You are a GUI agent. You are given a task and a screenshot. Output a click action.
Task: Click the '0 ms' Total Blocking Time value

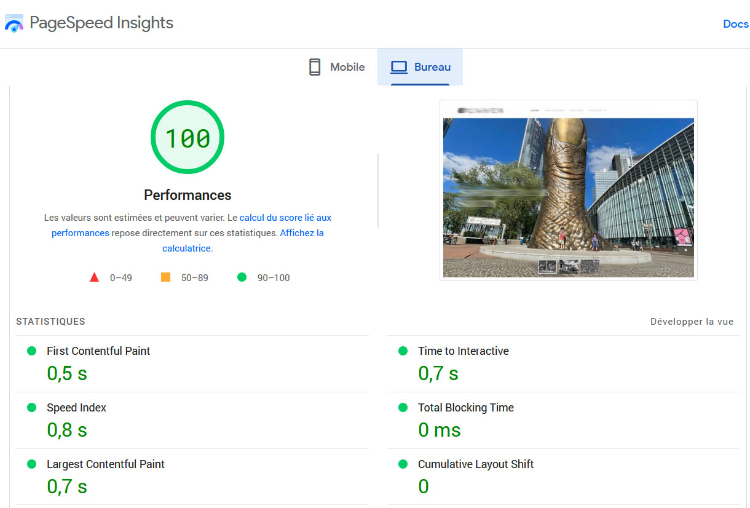click(x=440, y=430)
